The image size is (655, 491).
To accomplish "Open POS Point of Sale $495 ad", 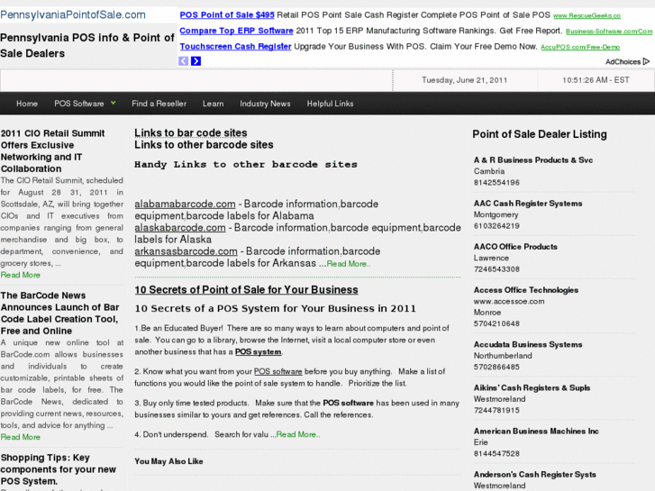I will click(227, 14).
